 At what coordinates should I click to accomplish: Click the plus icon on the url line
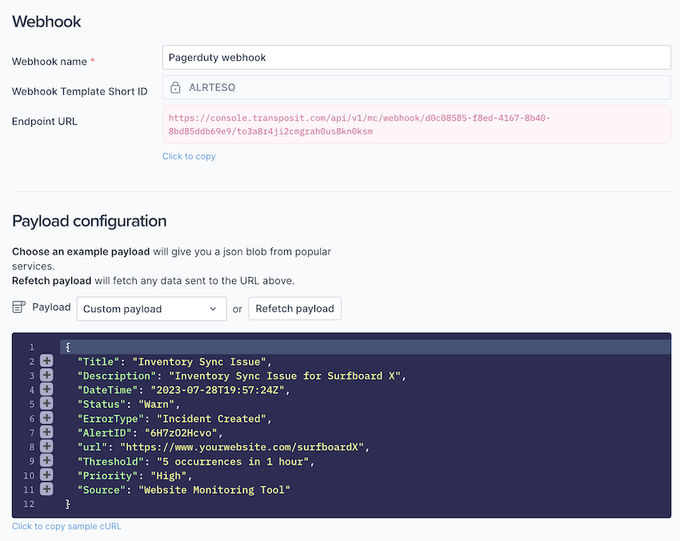pos(46,447)
